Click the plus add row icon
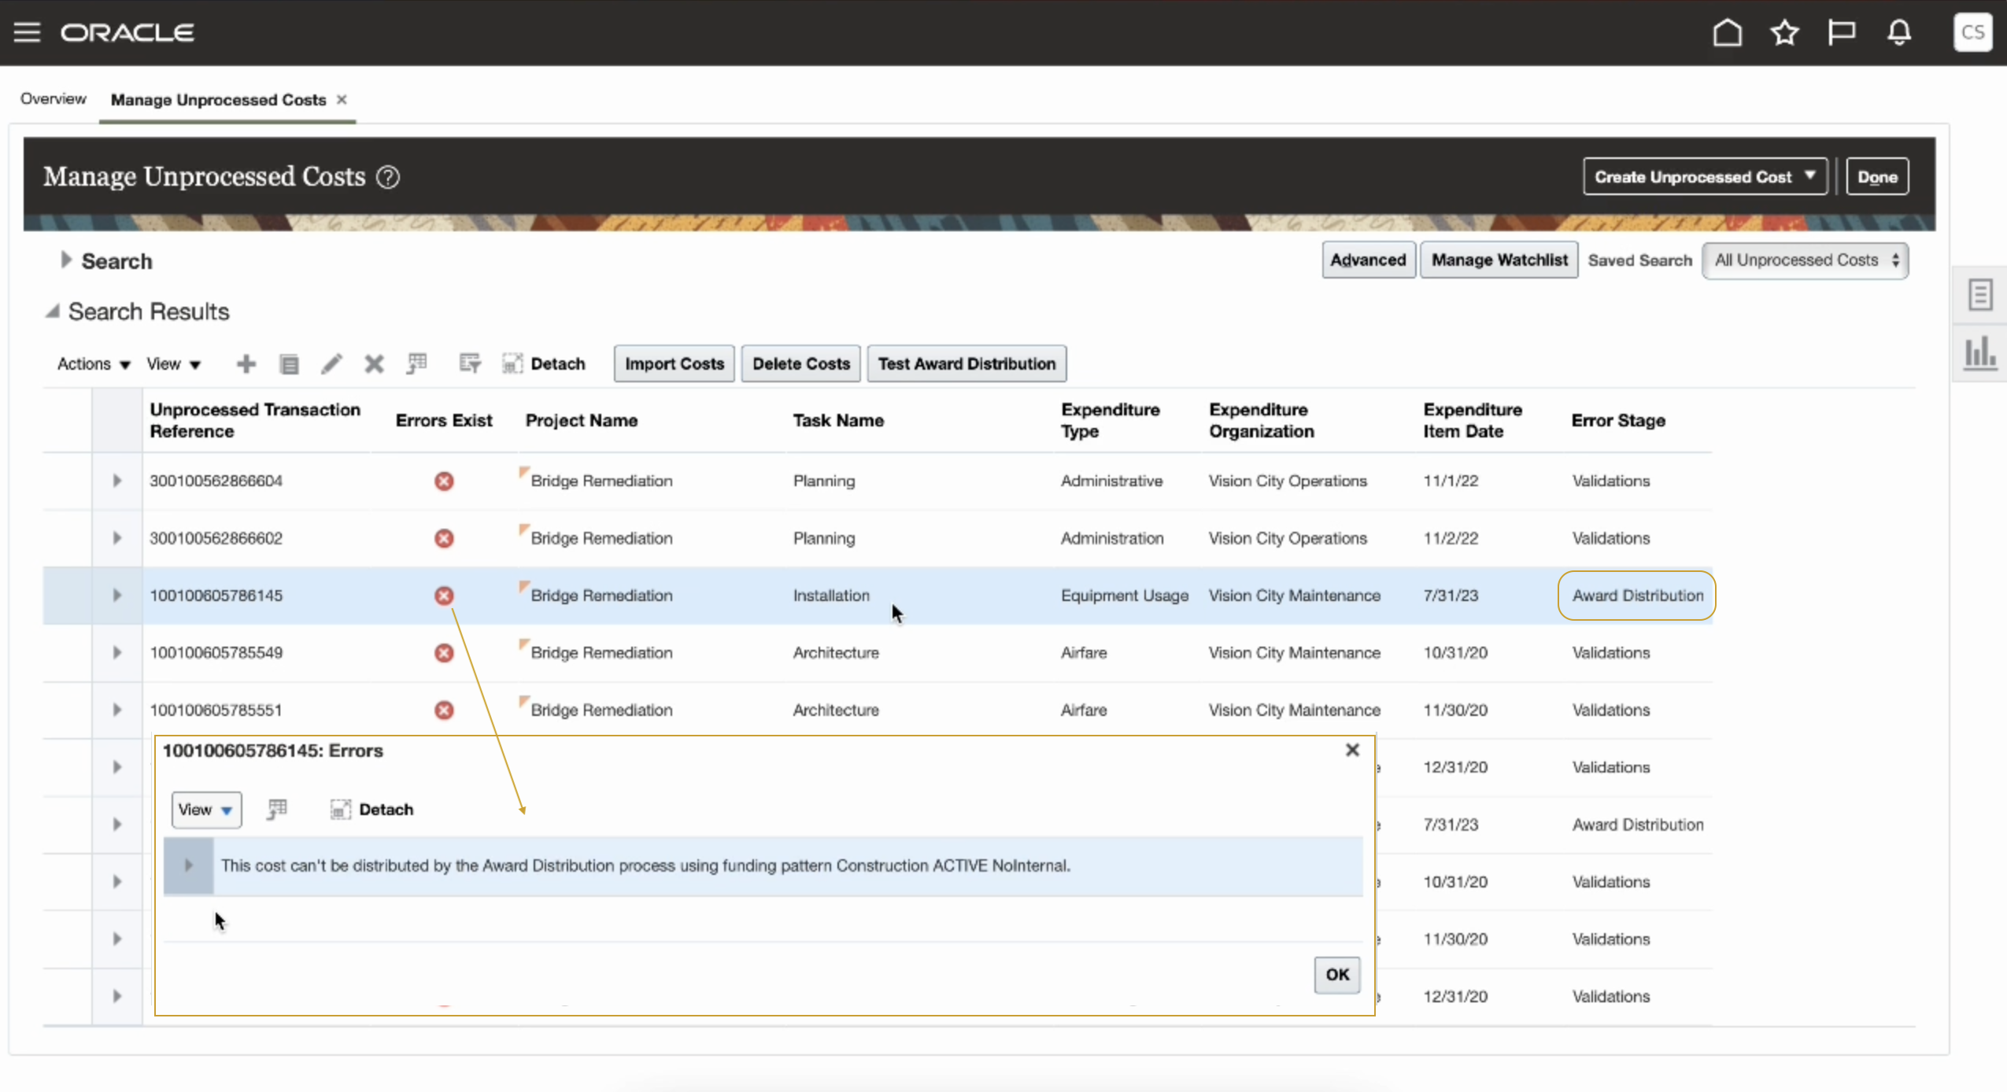The image size is (2007, 1092). point(246,363)
